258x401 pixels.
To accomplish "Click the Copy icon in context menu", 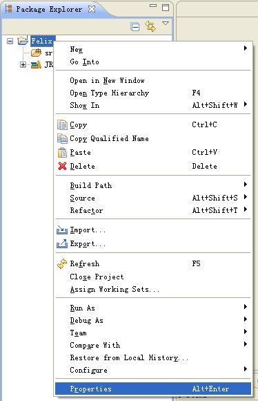I will click(62, 125).
